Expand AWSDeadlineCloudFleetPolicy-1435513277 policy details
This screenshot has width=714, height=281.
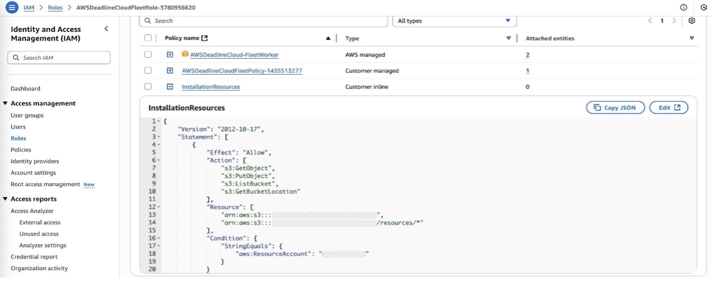click(x=170, y=71)
